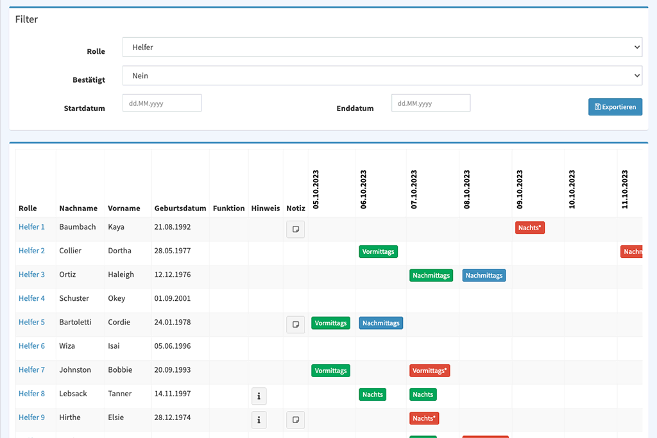Select Collier's green Vormittags shift
657x438 pixels.
coord(378,251)
